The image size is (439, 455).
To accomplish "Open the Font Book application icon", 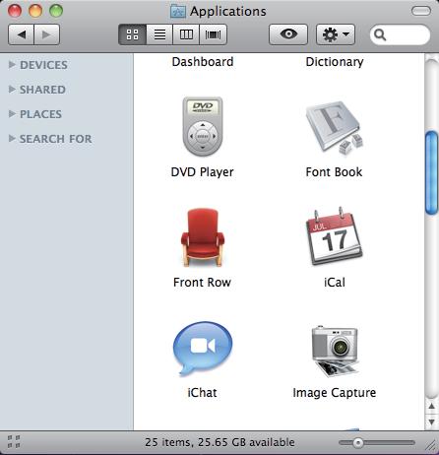I will click(x=335, y=127).
